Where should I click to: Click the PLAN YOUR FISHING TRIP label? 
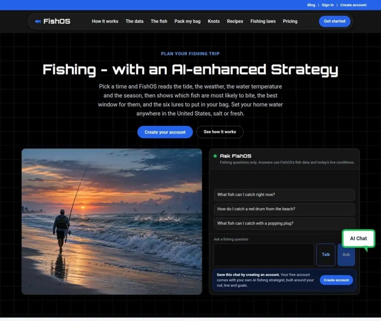tap(190, 53)
